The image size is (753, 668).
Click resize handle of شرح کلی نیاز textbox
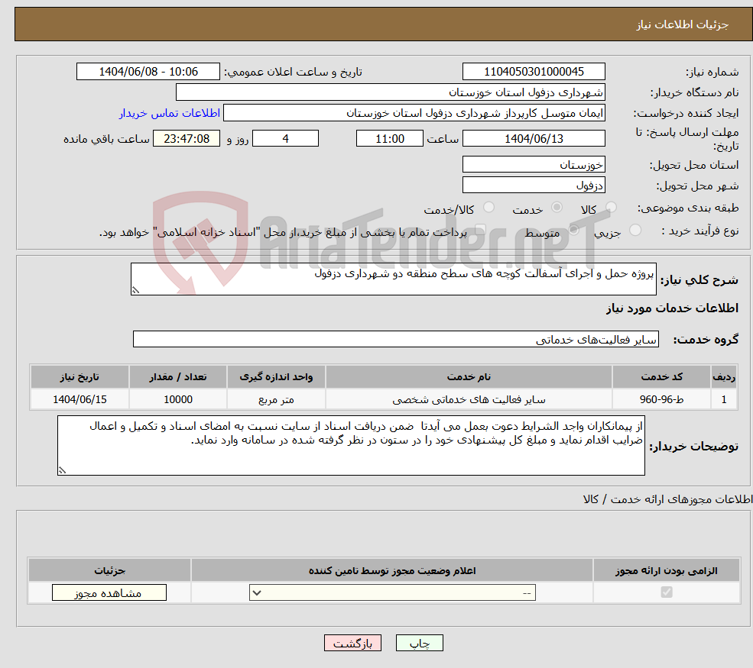[136, 289]
